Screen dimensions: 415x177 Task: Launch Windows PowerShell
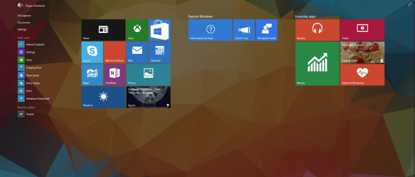[x=34, y=99]
